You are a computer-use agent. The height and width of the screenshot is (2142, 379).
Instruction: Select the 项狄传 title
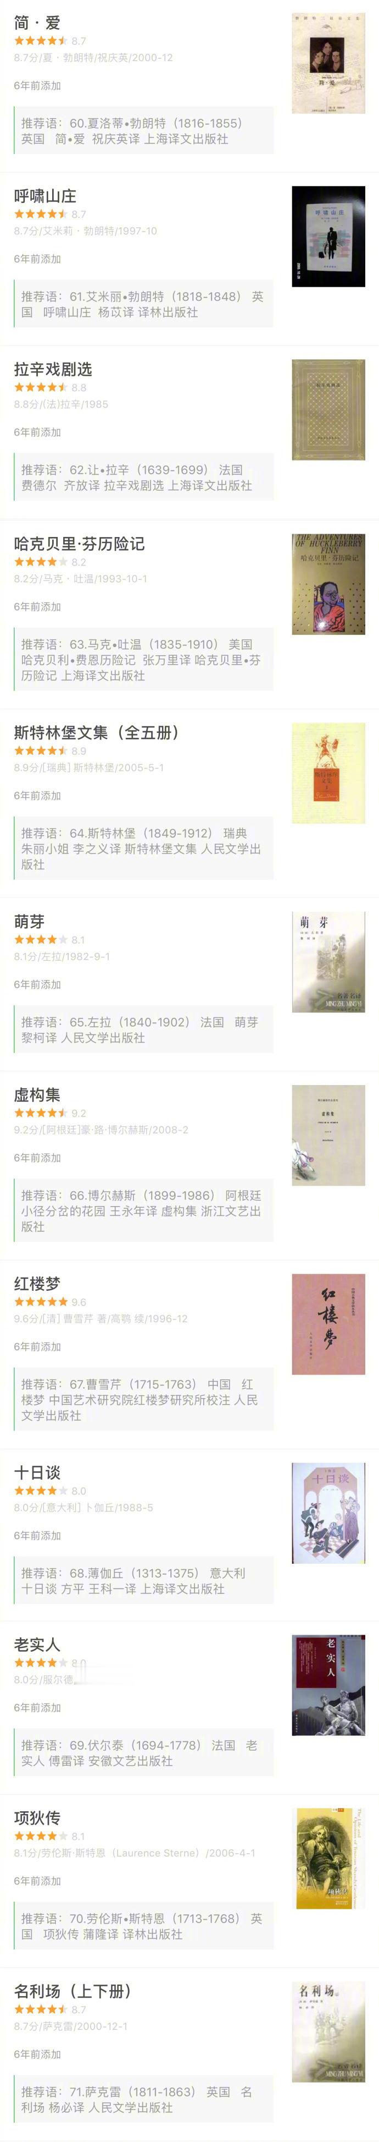(x=37, y=1817)
